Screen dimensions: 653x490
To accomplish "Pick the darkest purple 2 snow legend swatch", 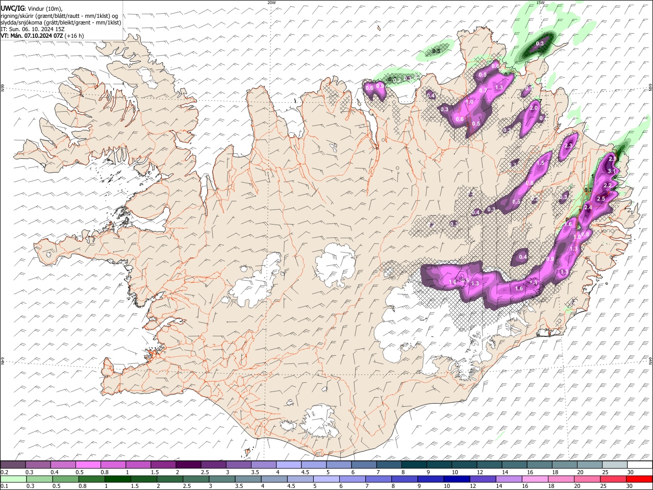I will [x=188, y=465].
